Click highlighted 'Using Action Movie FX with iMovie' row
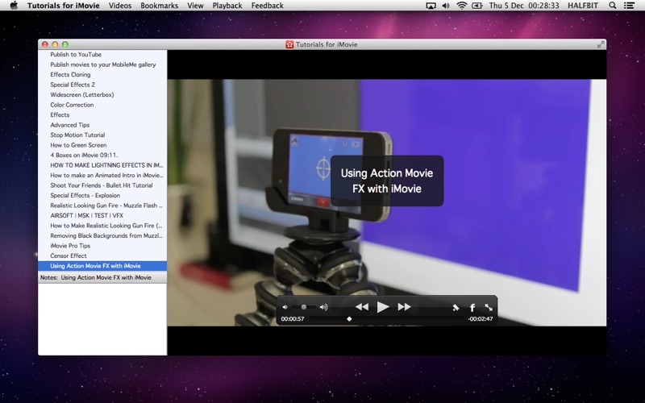The width and height of the screenshot is (645, 403). [x=102, y=266]
